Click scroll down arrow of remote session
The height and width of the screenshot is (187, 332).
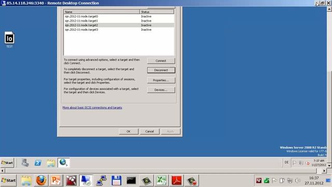coord(329,165)
